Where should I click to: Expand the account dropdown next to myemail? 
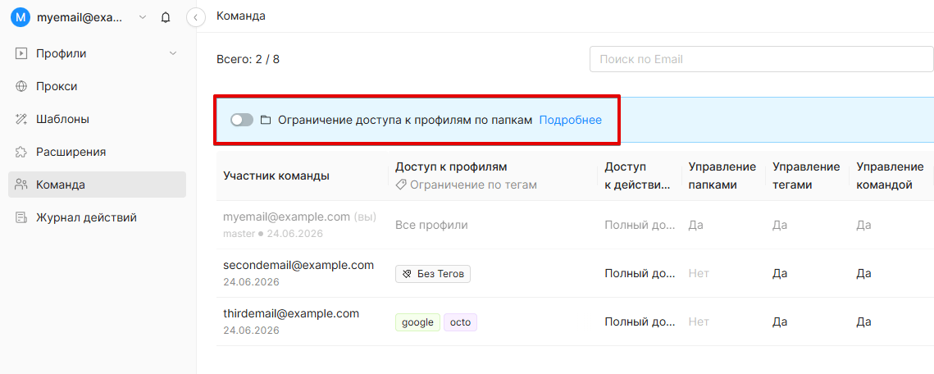(x=143, y=17)
